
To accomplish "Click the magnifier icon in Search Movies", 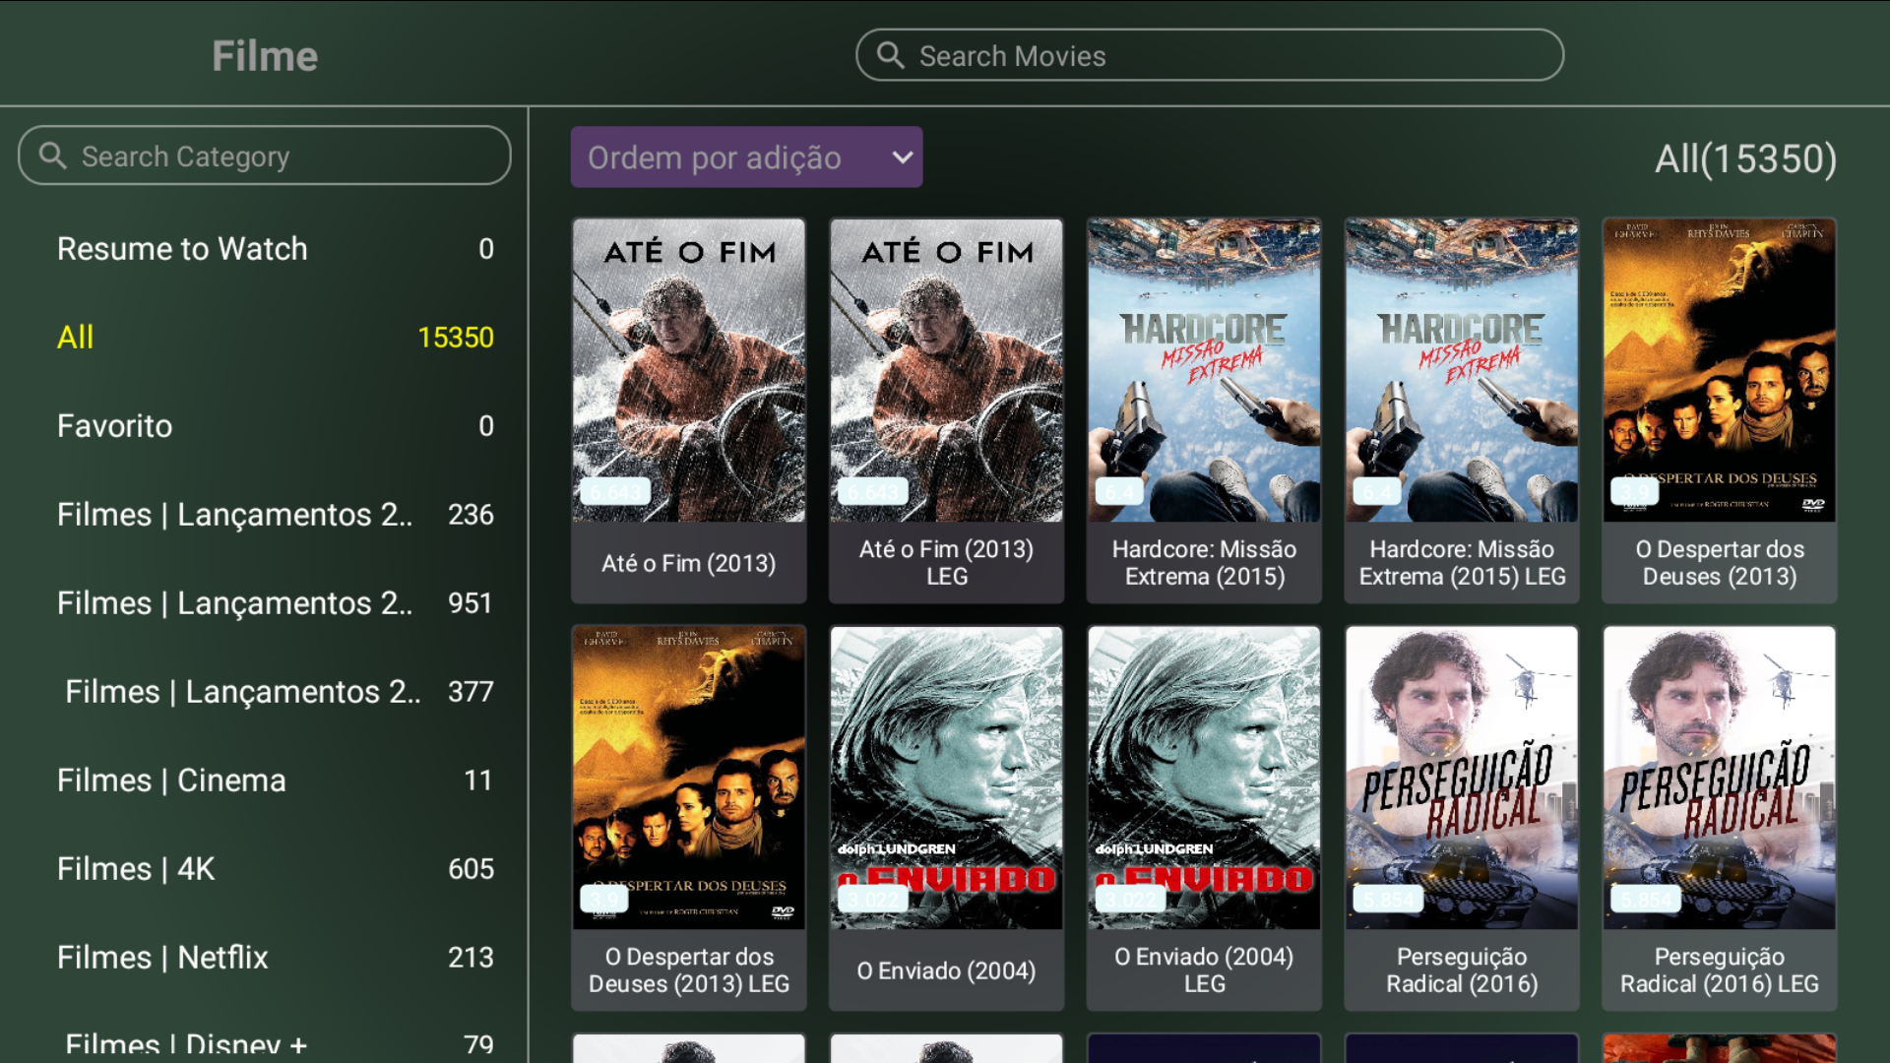I will pos(890,55).
